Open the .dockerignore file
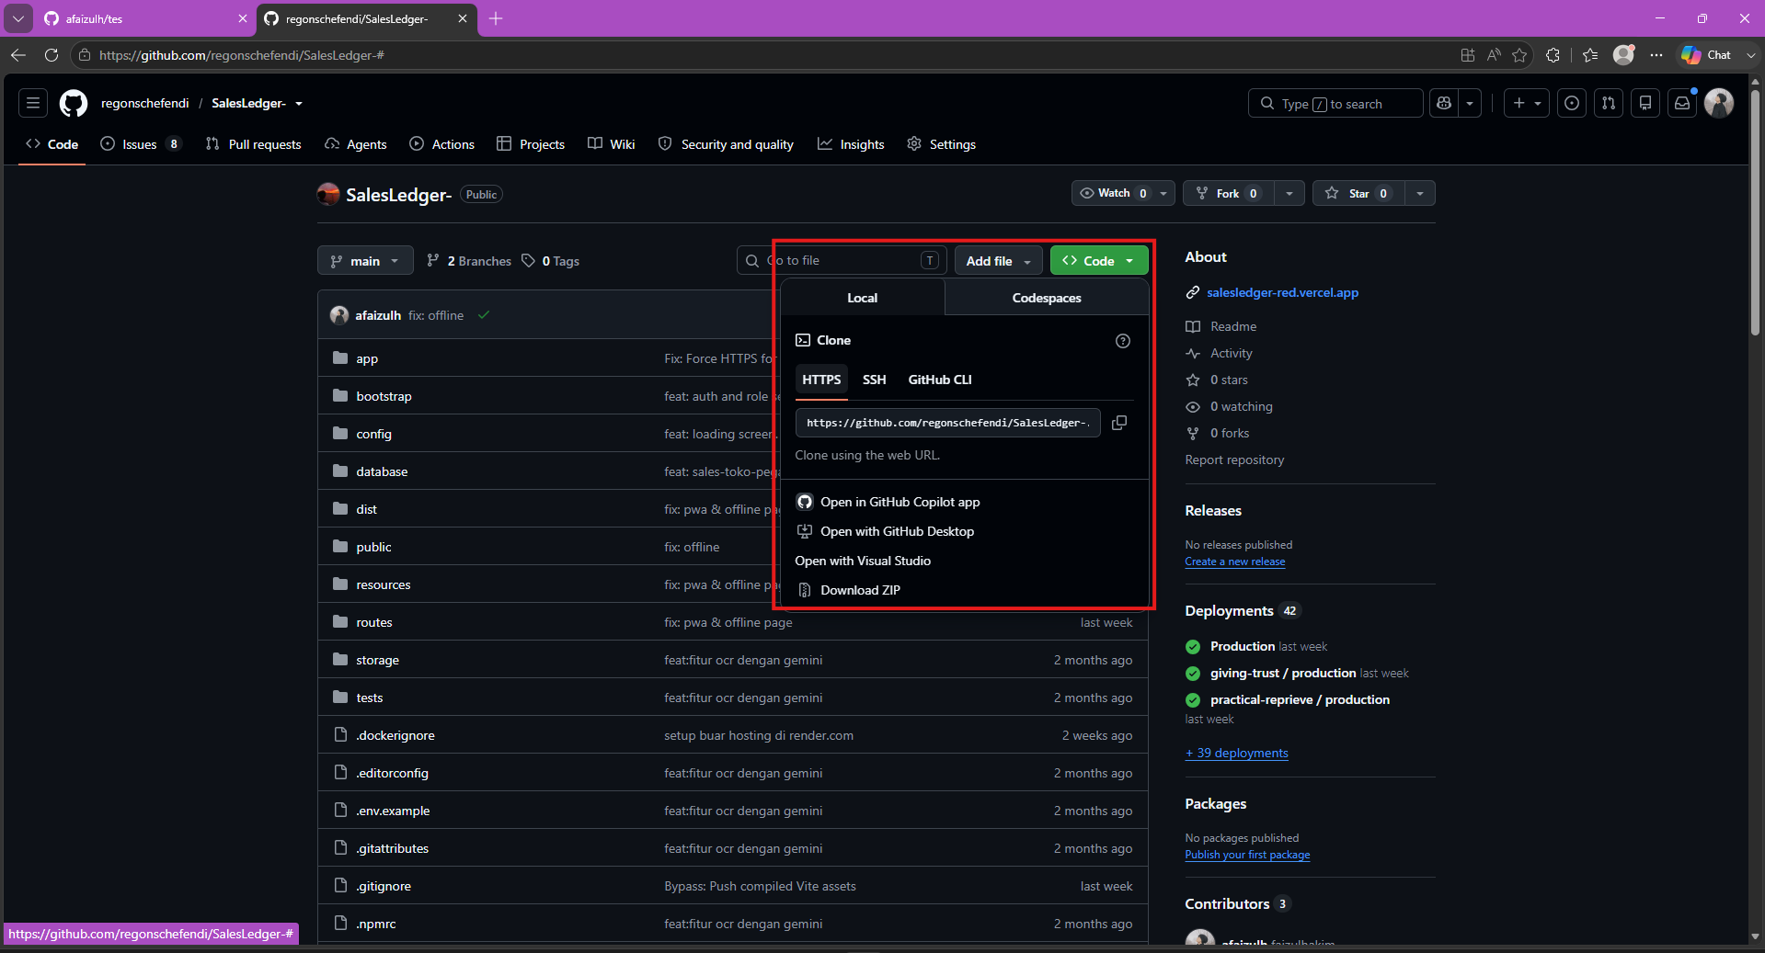The width and height of the screenshot is (1765, 953). [395, 735]
